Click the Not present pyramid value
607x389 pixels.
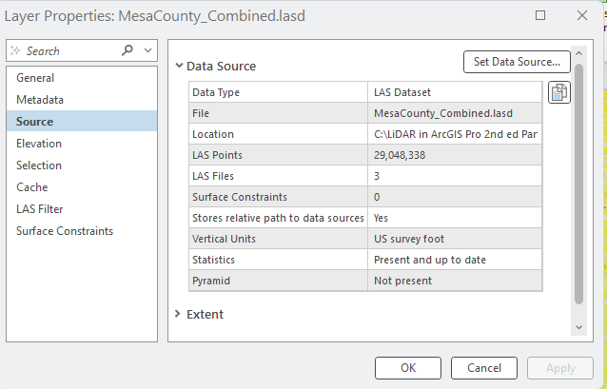point(455,281)
